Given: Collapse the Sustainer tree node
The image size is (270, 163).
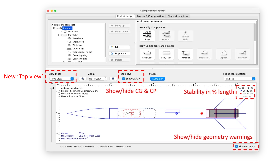Looking at the screenshot, I should tap(54, 28).
